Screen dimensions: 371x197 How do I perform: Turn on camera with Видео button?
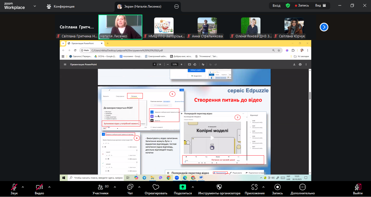[39, 187]
